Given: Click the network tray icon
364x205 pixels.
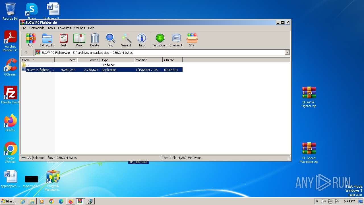Looking at the screenshot, I should point(330,201).
